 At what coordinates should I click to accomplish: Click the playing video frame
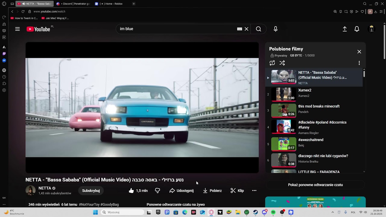coord(142,108)
